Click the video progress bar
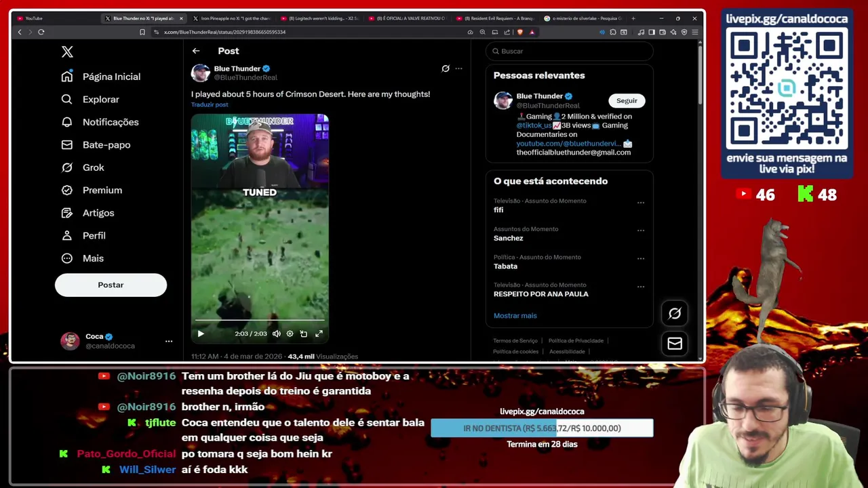 260,320
